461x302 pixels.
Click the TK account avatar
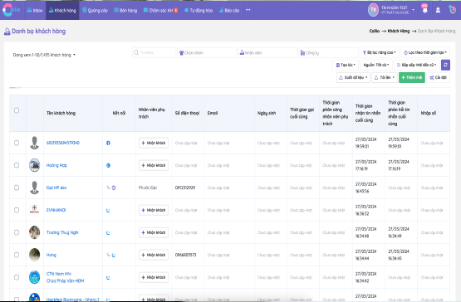tap(373, 10)
